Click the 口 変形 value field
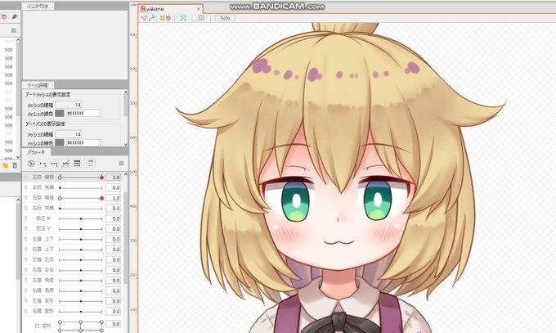Screen dimensions: 556x333 [113, 324]
